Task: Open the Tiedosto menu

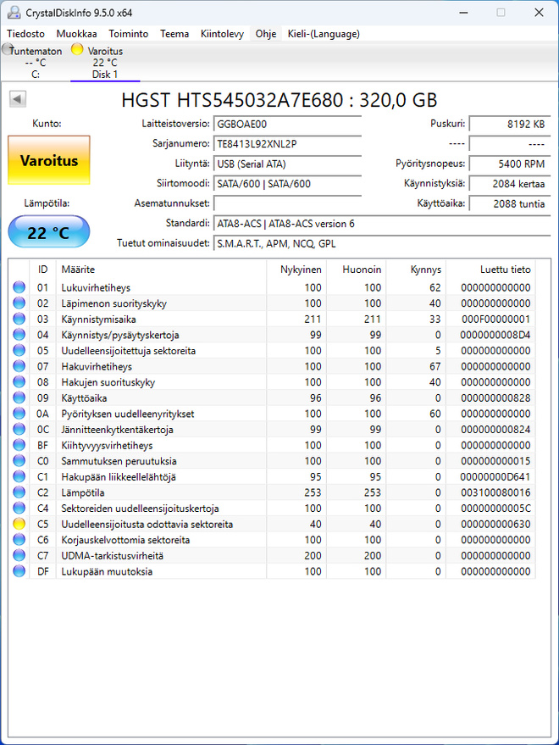Action: [x=25, y=34]
